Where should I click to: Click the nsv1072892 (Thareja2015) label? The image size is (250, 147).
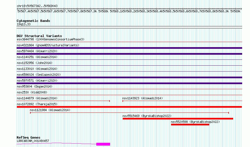click(37, 104)
